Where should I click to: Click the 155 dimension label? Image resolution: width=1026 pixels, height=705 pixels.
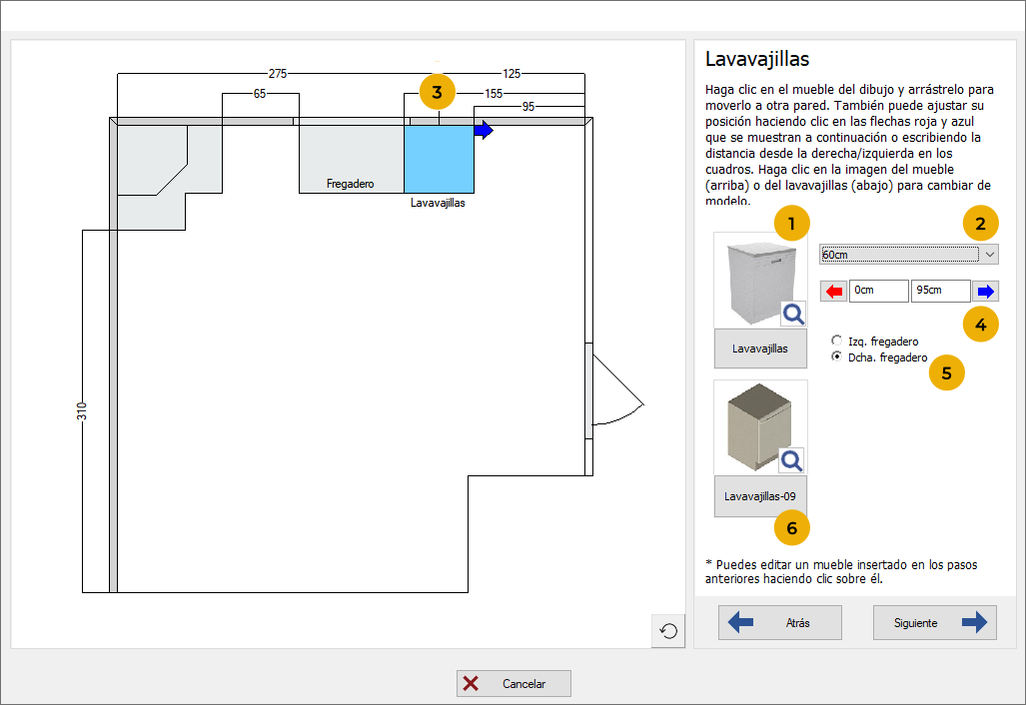pos(494,94)
